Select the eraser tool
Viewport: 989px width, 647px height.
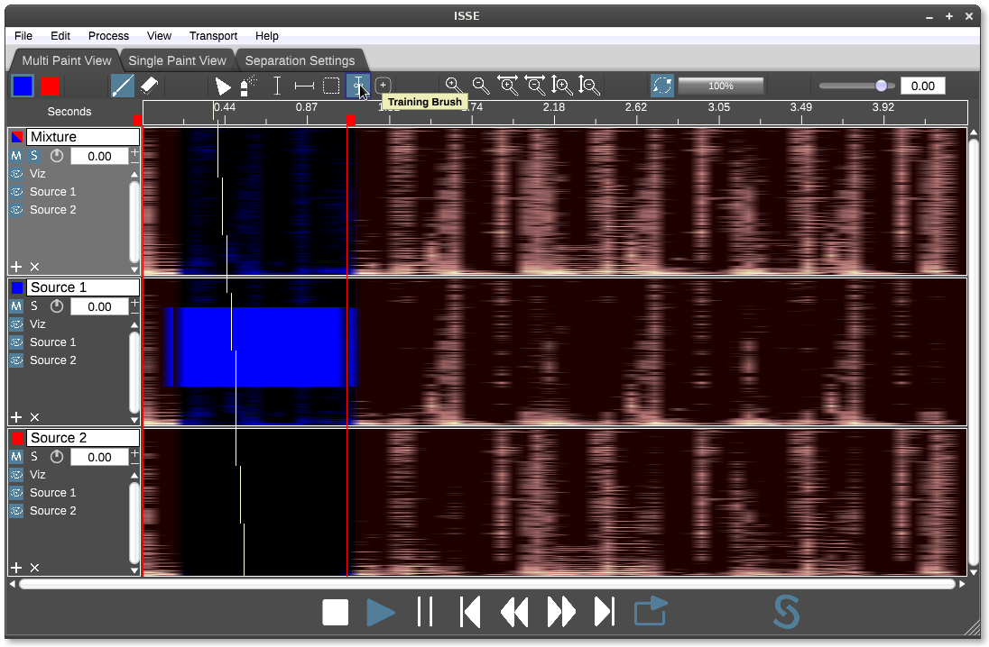point(150,86)
